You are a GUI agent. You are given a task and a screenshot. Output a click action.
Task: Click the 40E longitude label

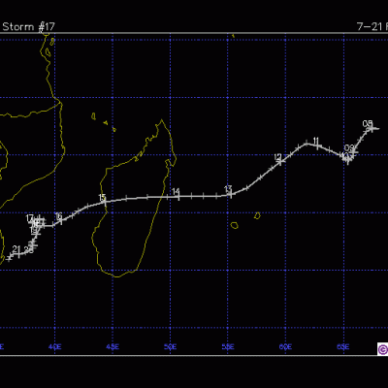[54, 347]
